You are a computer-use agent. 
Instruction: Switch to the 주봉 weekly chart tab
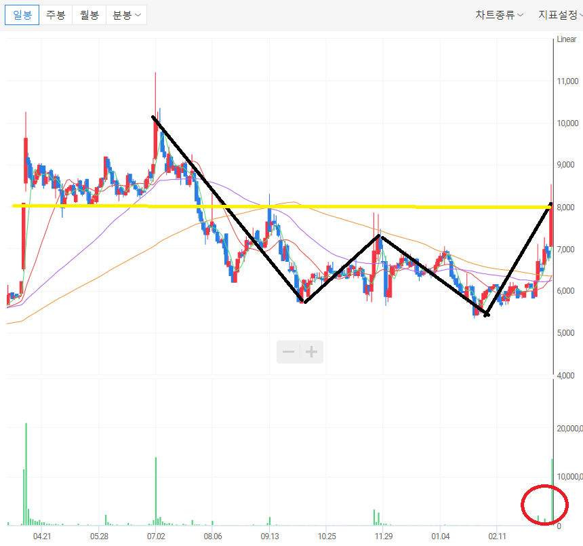click(56, 15)
